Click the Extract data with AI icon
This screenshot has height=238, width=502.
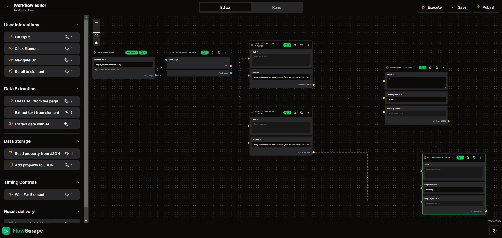click(x=11, y=124)
